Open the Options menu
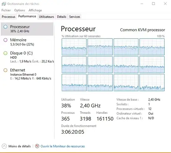The height and width of the screenshot is (153, 171). (x=20, y=10)
